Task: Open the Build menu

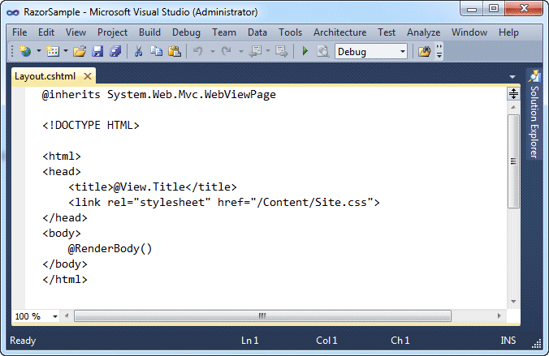Action: 149,32
